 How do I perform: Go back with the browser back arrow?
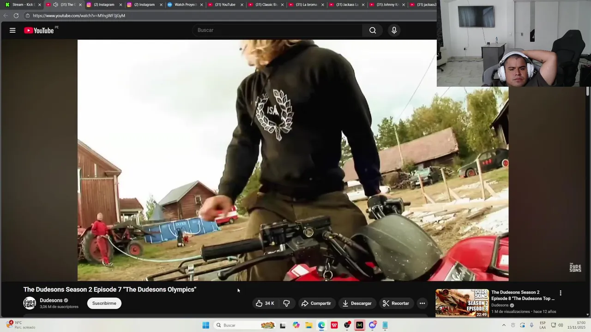tap(6, 16)
